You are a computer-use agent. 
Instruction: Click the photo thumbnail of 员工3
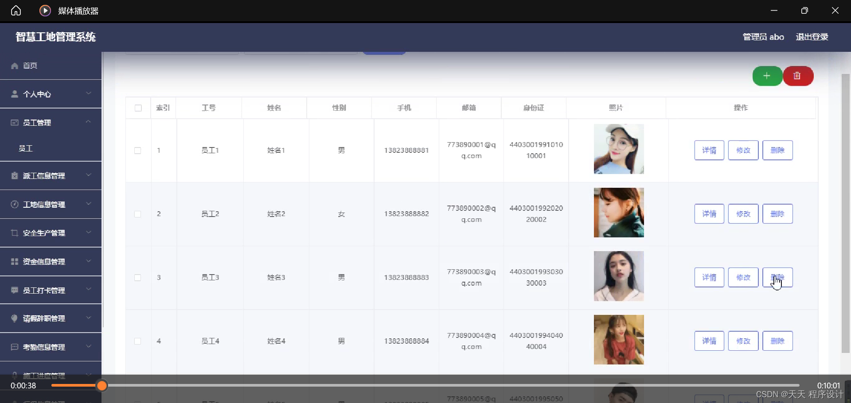coord(619,276)
